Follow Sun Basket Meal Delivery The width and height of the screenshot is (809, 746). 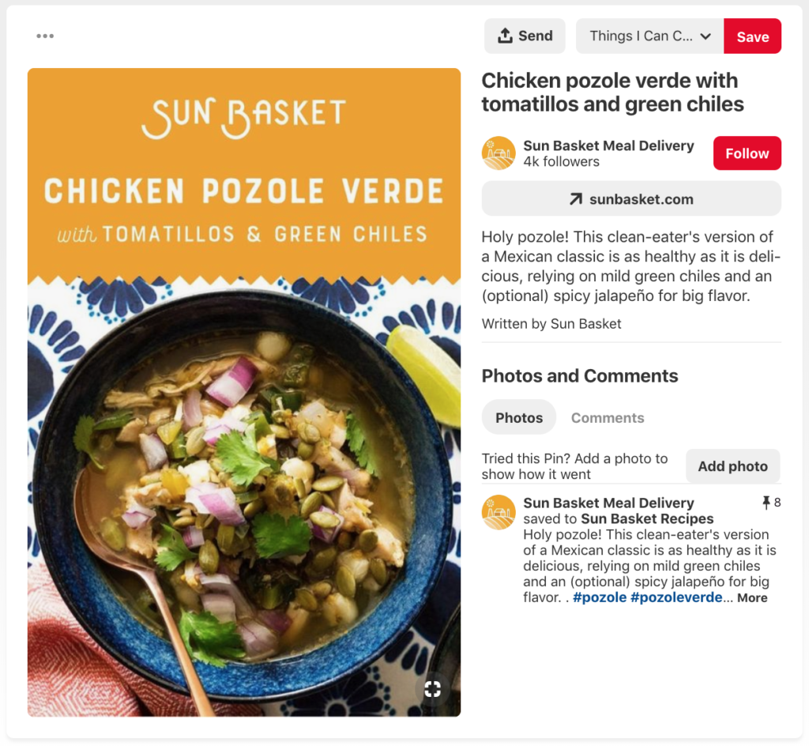tap(747, 153)
